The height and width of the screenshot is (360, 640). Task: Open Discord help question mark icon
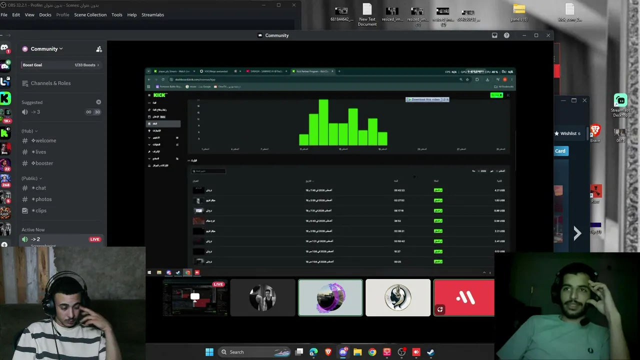pyautogui.click(x=506, y=35)
